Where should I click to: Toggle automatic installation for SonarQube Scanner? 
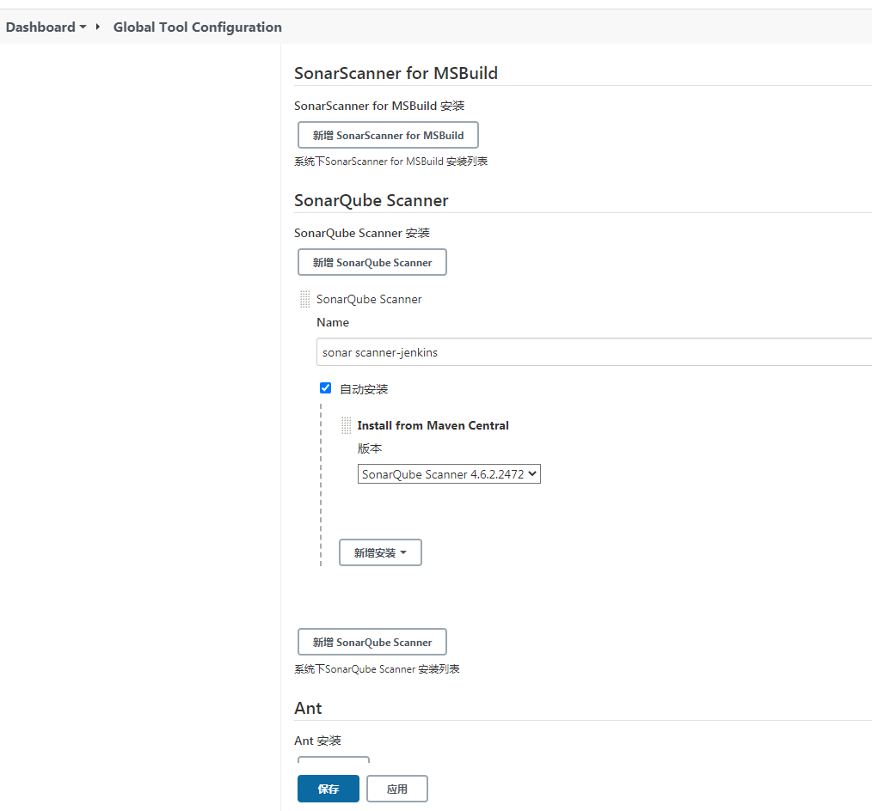325,387
